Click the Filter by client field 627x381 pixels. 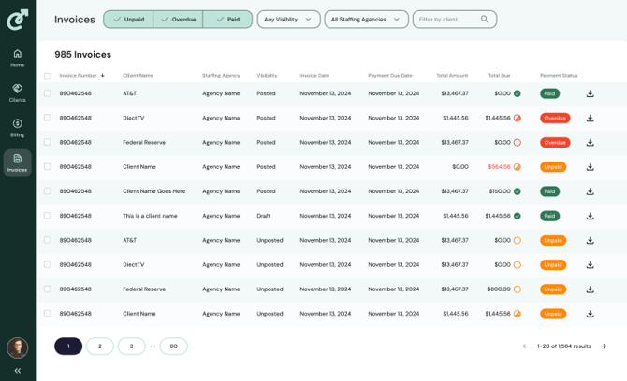pyautogui.click(x=447, y=20)
